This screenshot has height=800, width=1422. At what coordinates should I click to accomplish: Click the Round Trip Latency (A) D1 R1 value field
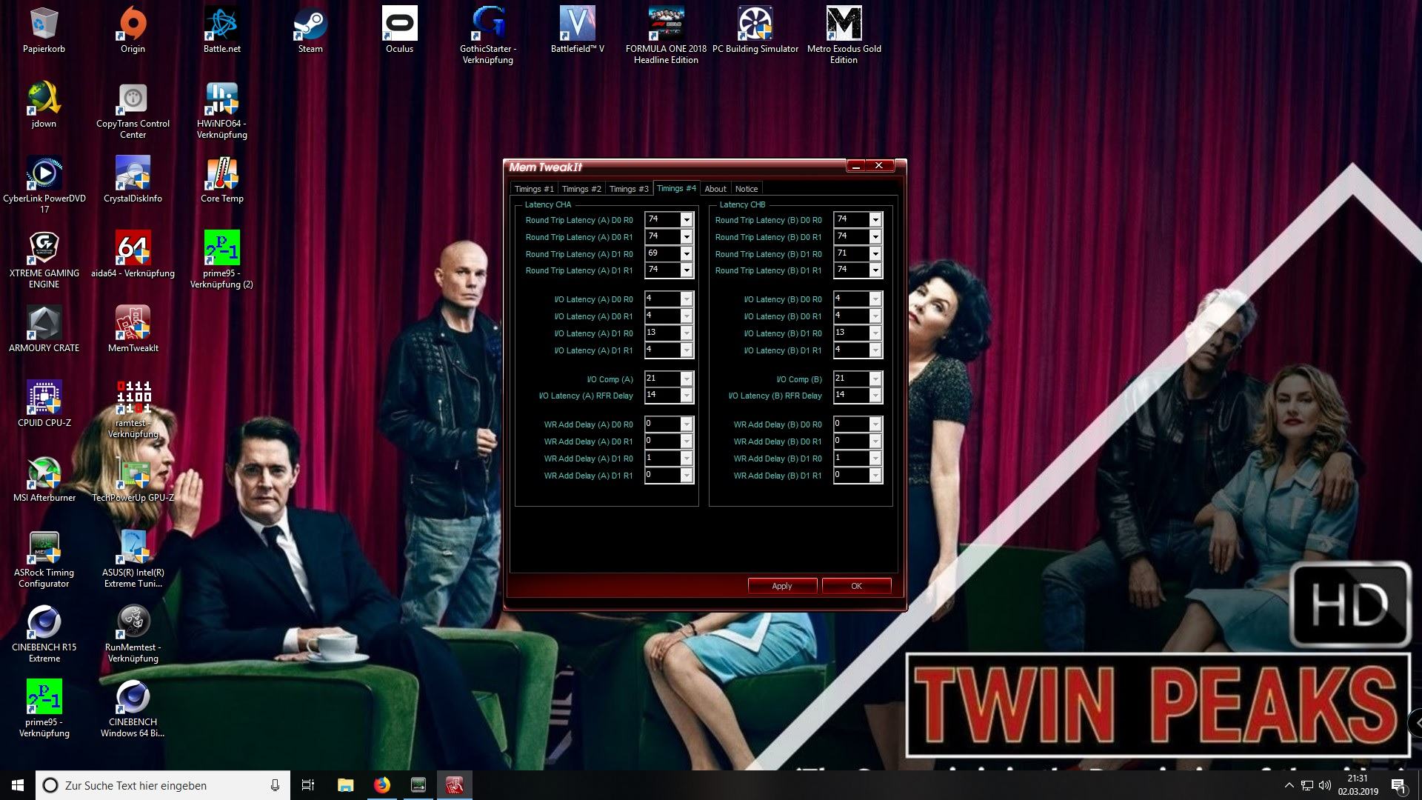[663, 270]
